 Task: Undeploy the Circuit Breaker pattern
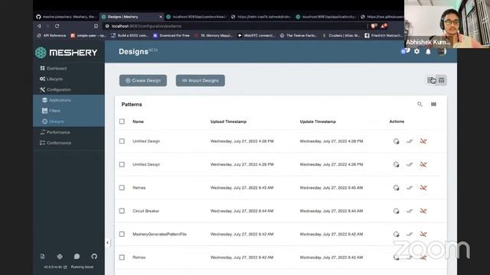click(423, 211)
